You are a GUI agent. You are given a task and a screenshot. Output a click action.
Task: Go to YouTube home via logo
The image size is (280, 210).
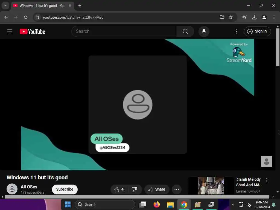tap(32, 32)
